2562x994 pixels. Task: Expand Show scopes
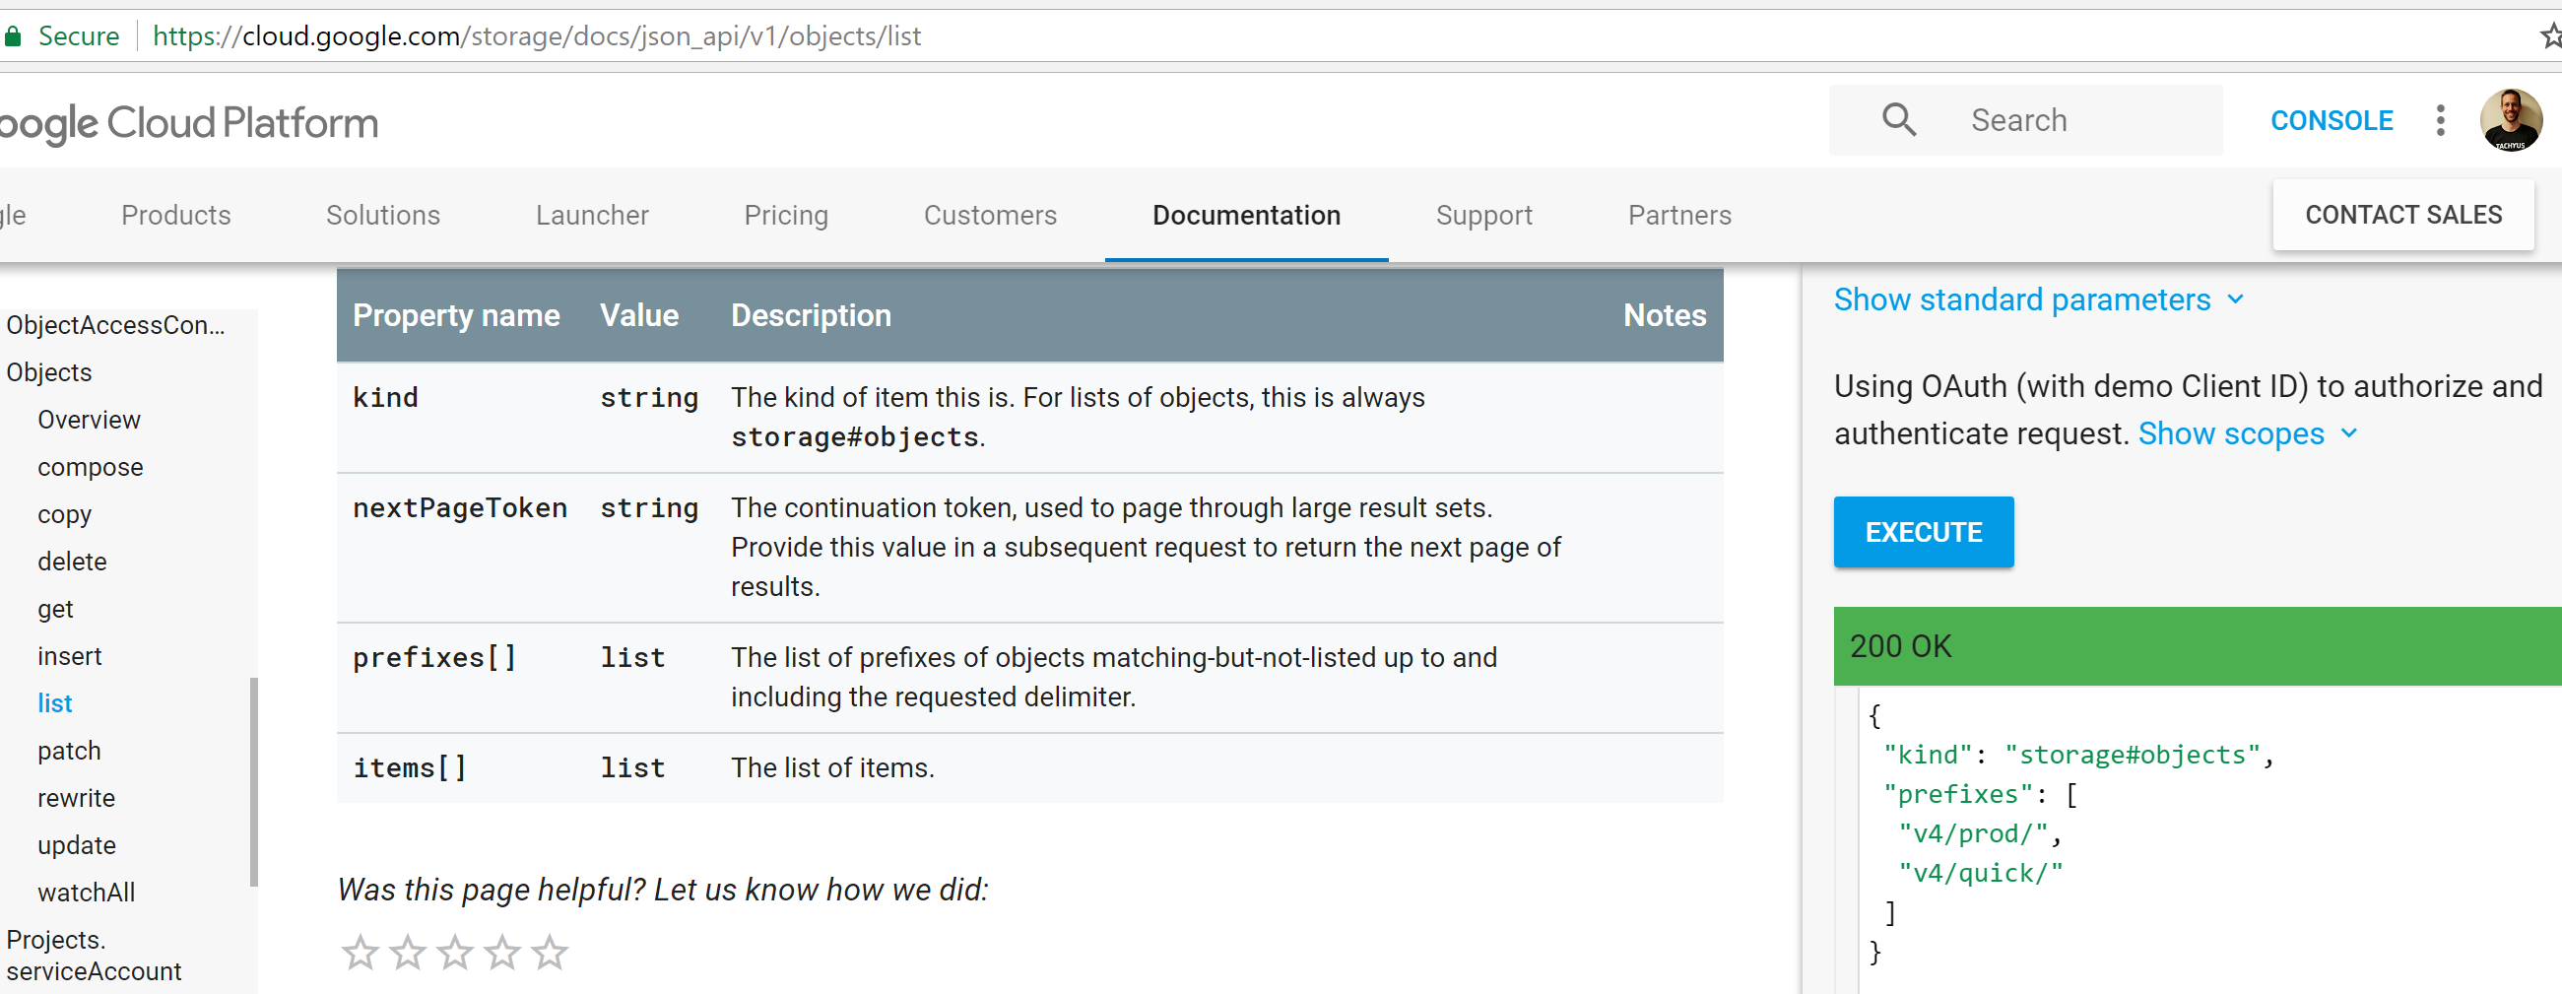[x=2231, y=433]
